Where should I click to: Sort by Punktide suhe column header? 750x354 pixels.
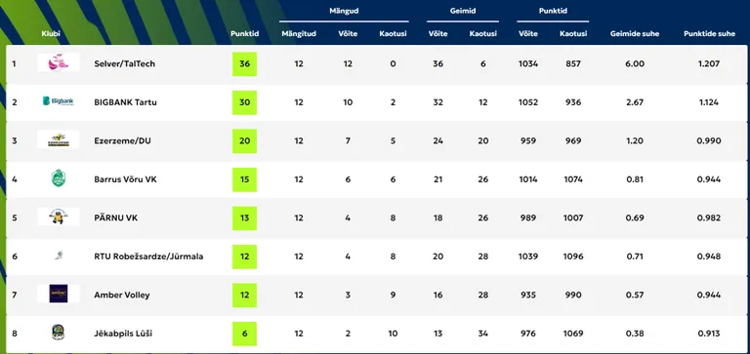709,34
